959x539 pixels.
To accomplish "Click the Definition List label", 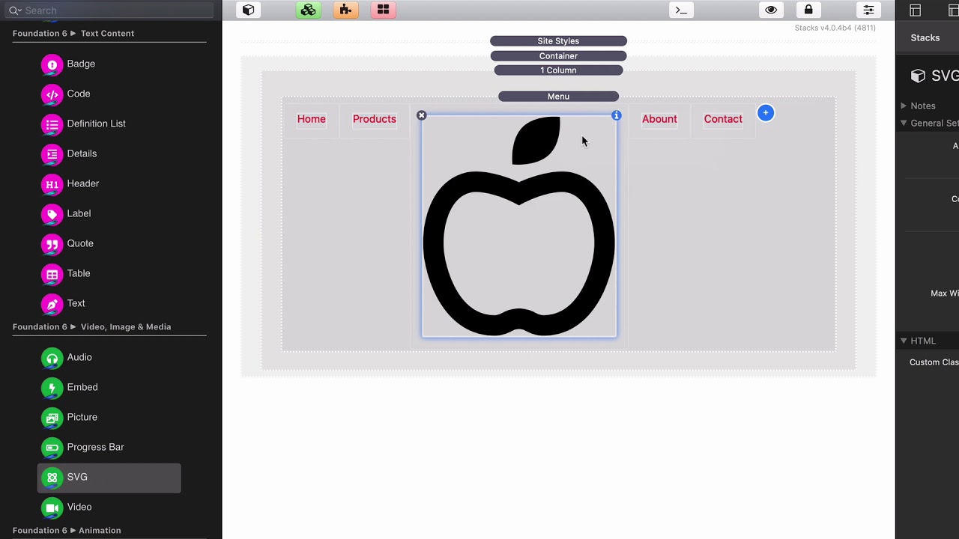I will click(97, 124).
